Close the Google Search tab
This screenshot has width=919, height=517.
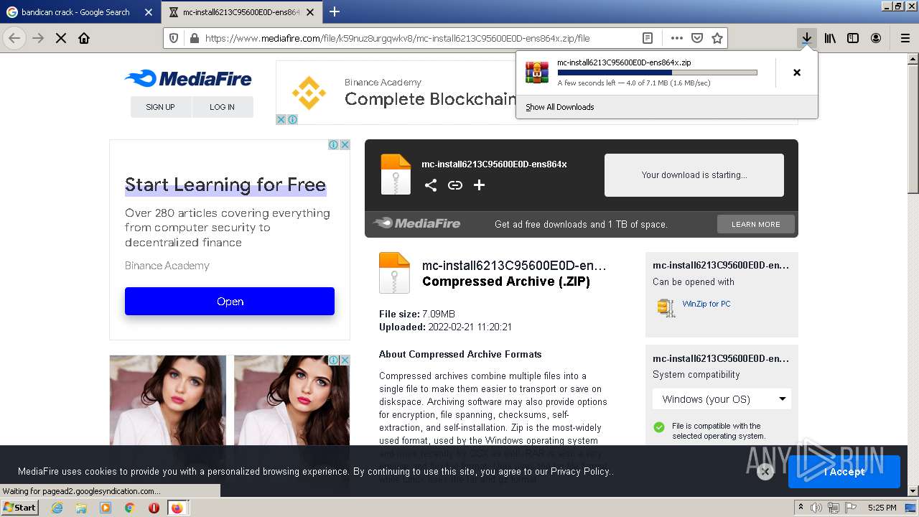coord(149,12)
